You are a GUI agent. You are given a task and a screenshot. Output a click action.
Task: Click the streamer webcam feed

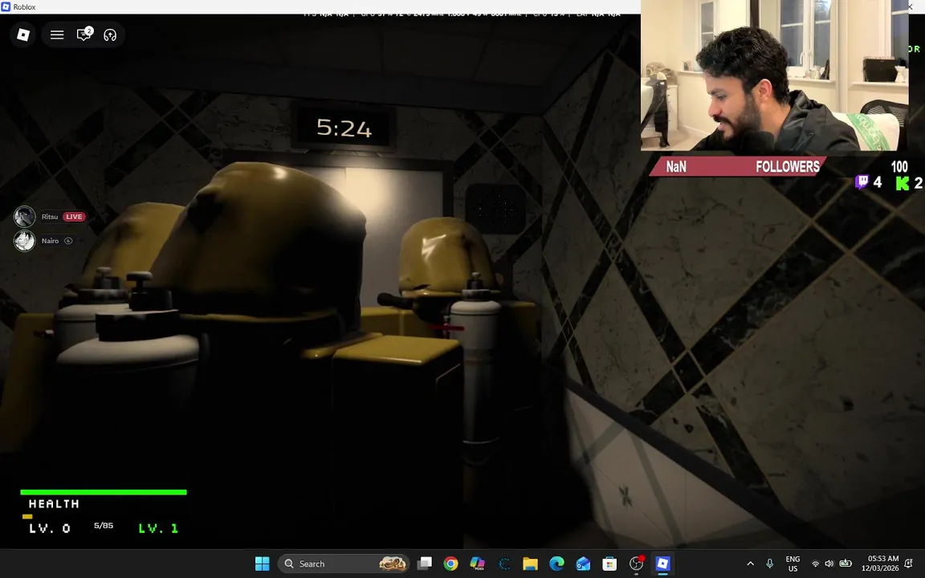pos(775,75)
